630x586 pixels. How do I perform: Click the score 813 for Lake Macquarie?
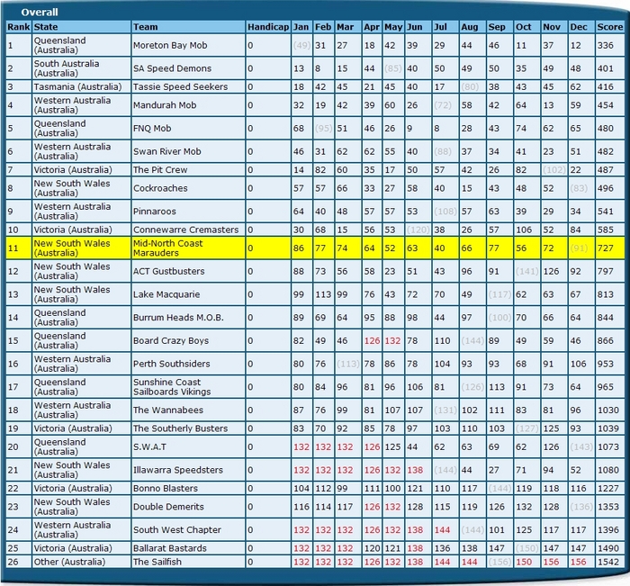(x=606, y=294)
